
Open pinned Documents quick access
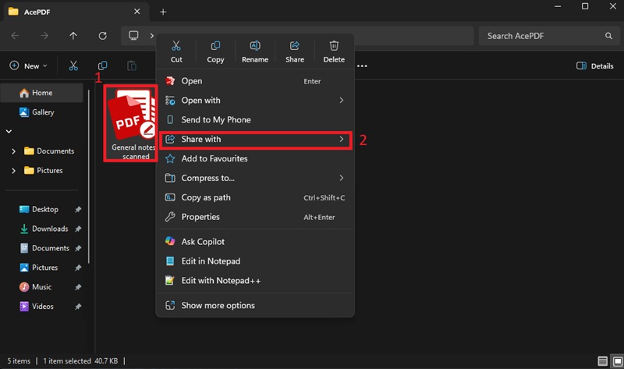(x=44, y=248)
